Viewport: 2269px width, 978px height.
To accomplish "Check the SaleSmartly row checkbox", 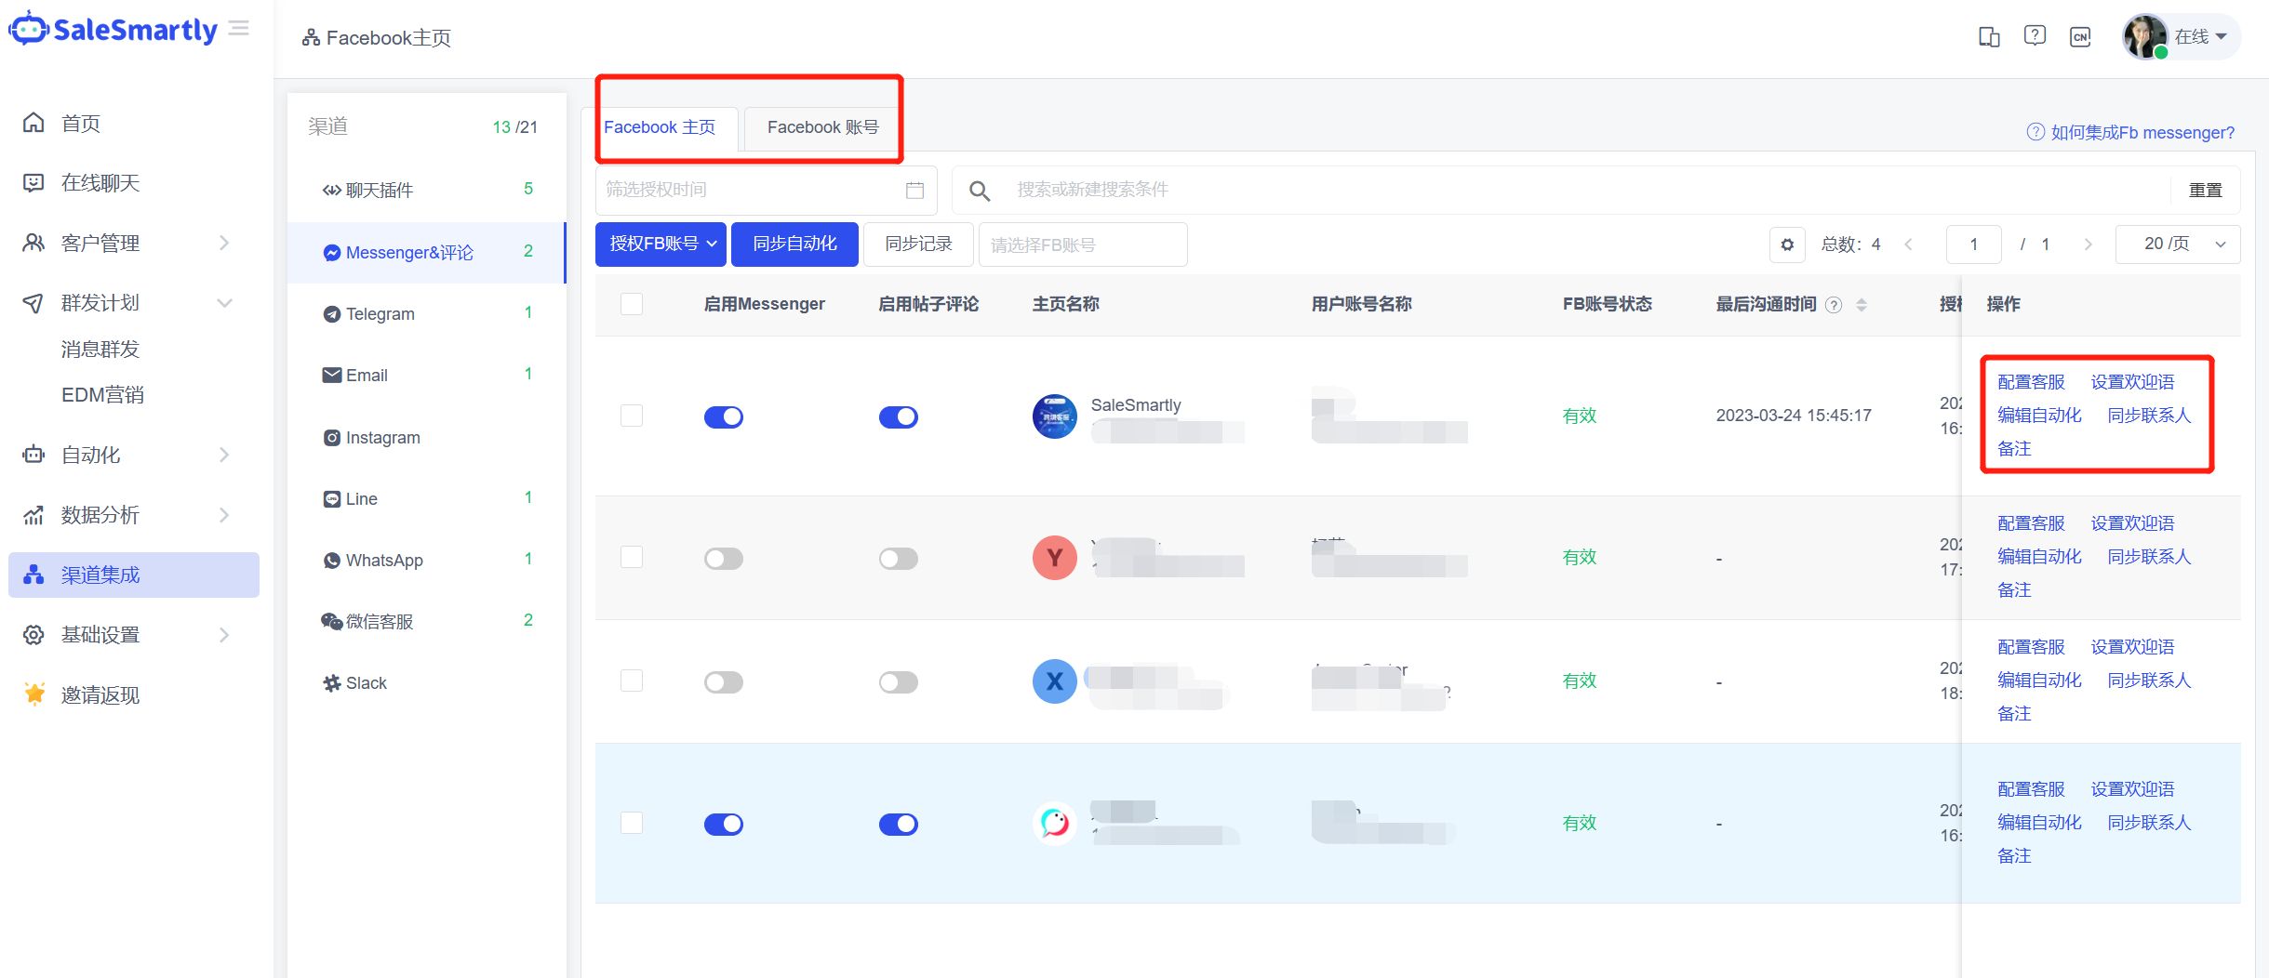I will point(632,416).
